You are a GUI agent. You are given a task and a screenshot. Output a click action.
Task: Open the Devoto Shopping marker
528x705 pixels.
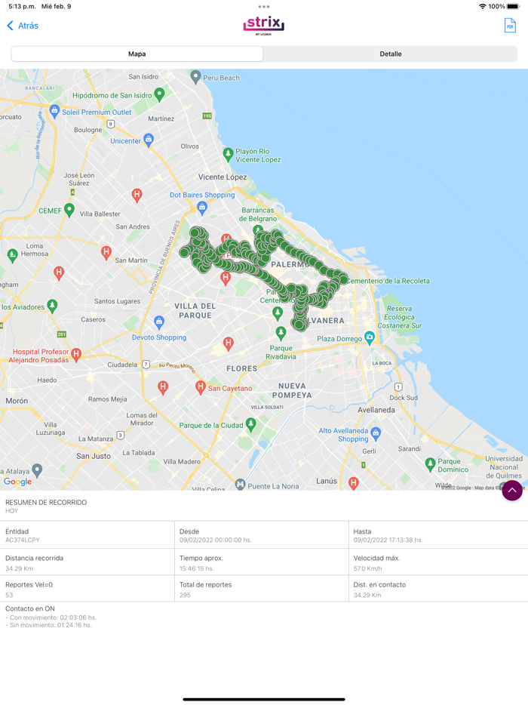point(158,322)
